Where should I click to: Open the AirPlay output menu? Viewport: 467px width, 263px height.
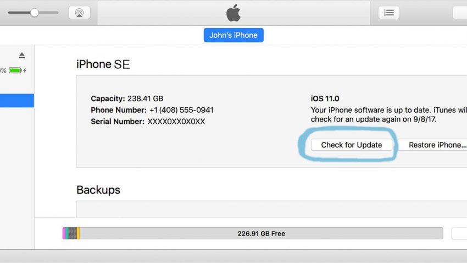(79, 13)
